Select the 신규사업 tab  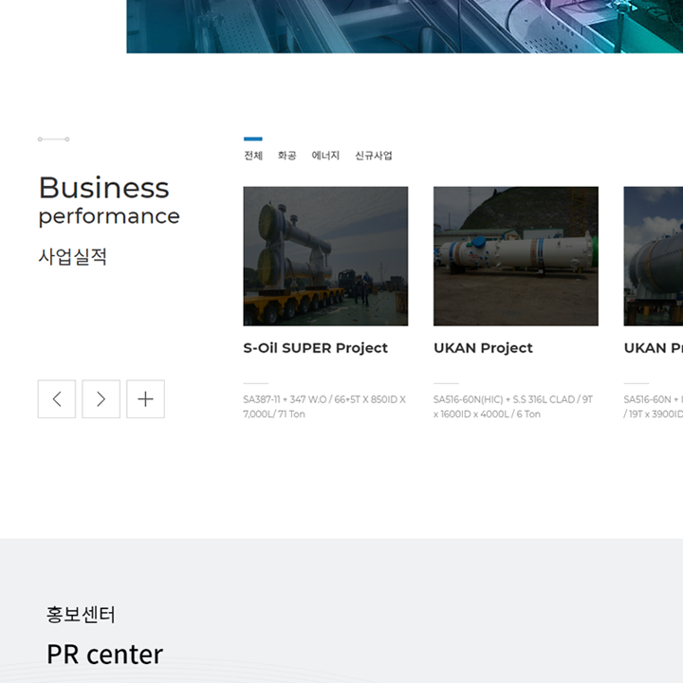(x=374, y=156)
